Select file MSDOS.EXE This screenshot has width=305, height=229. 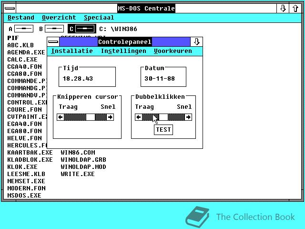point(24,196)
